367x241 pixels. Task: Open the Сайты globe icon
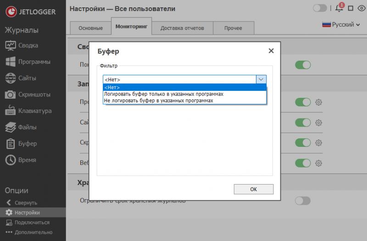[x=11, y=78]
